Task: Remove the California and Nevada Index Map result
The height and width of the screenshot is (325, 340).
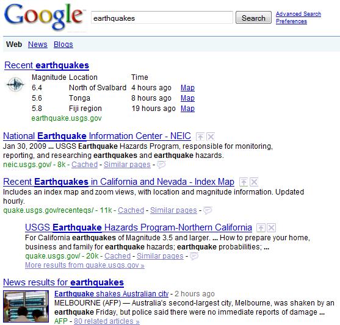Action: pos(254,182)
